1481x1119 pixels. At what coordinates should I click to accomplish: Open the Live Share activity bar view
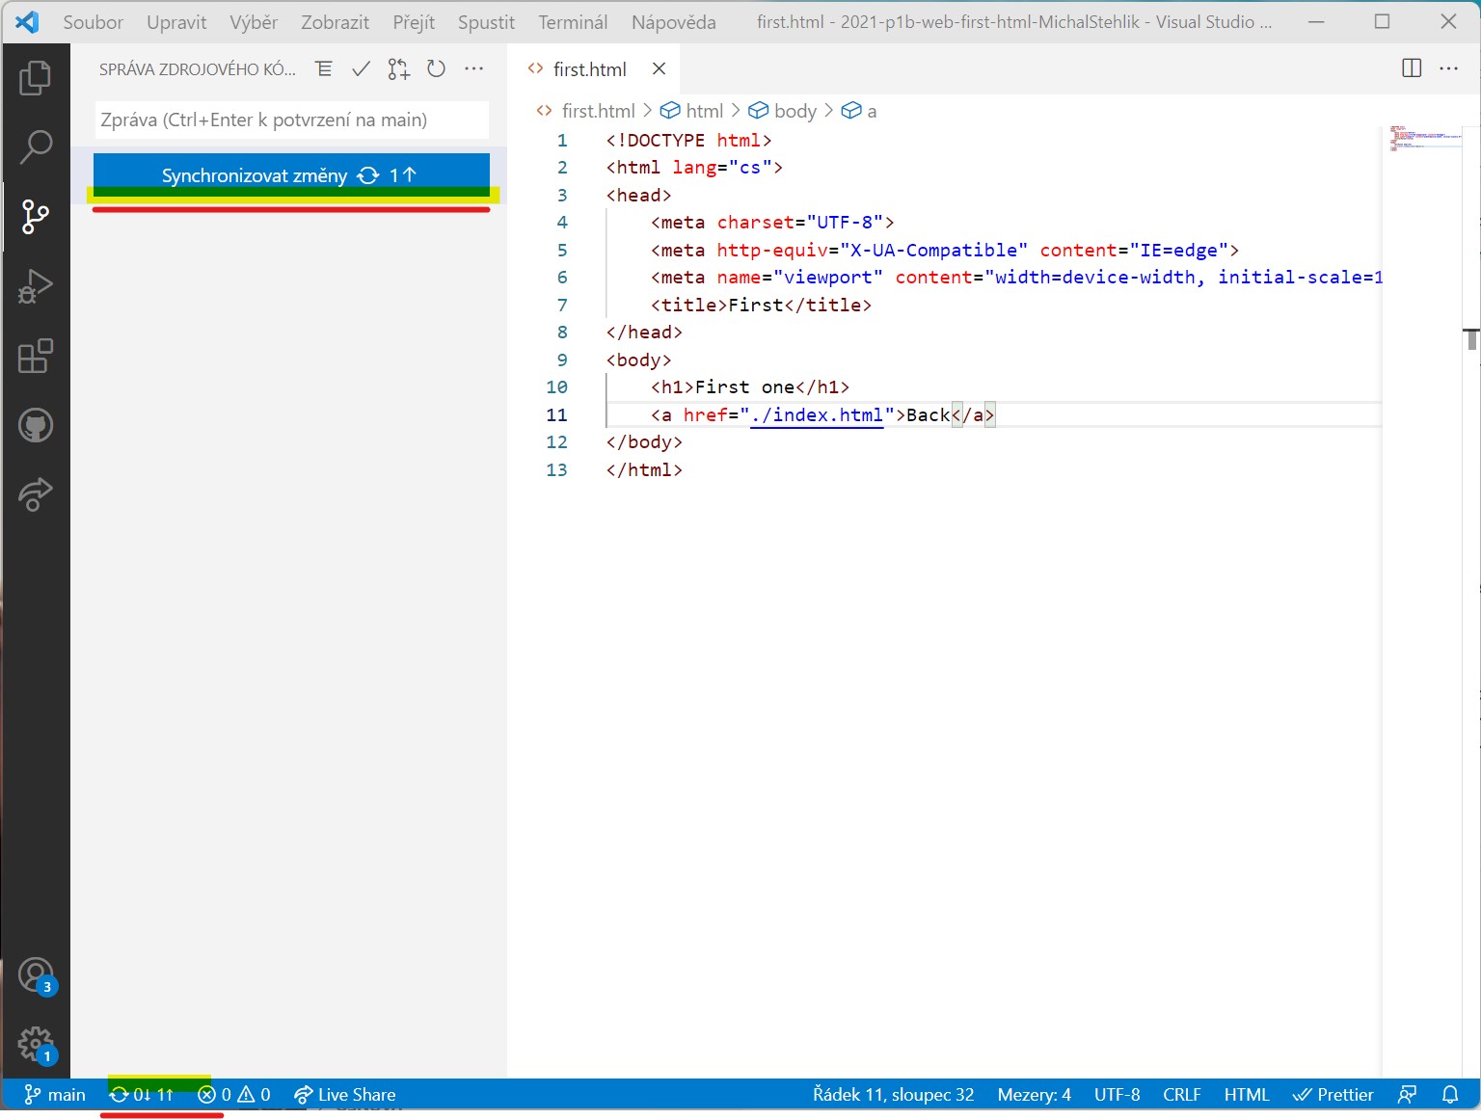coord(36,494)
